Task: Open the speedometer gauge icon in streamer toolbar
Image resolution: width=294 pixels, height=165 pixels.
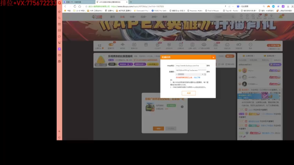Action: 227,44
